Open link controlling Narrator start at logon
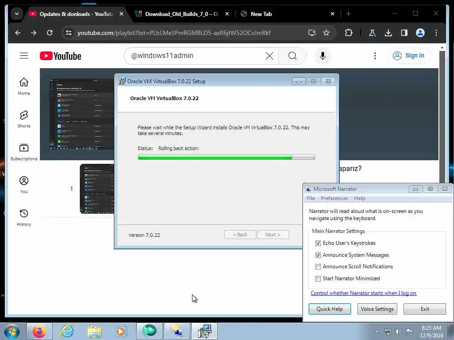The width and height of the screenshot is (454, 340). 364,293
